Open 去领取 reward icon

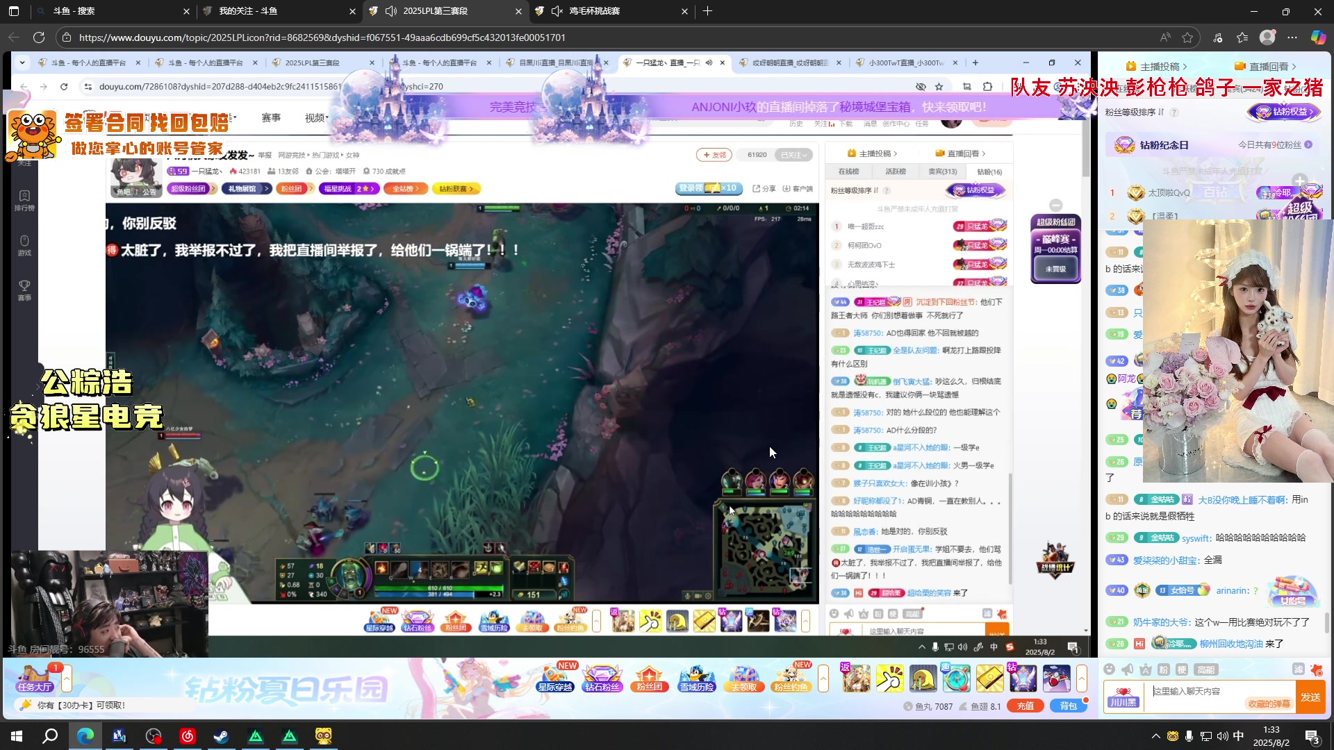click(743, 678)
